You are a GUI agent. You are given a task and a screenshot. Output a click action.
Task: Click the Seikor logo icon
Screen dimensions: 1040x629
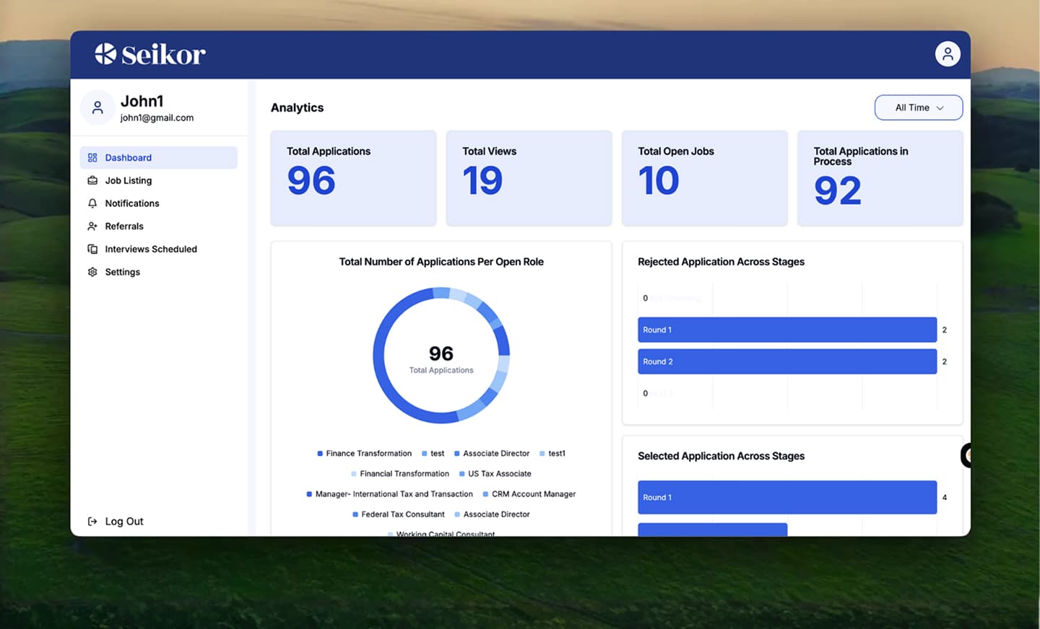pyautogui.click(x=105, y=54)
